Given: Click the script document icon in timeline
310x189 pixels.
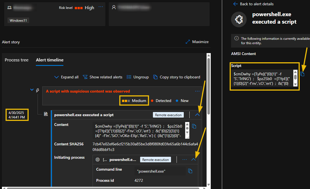Looking at the screenshot, I should pos(46,114).
